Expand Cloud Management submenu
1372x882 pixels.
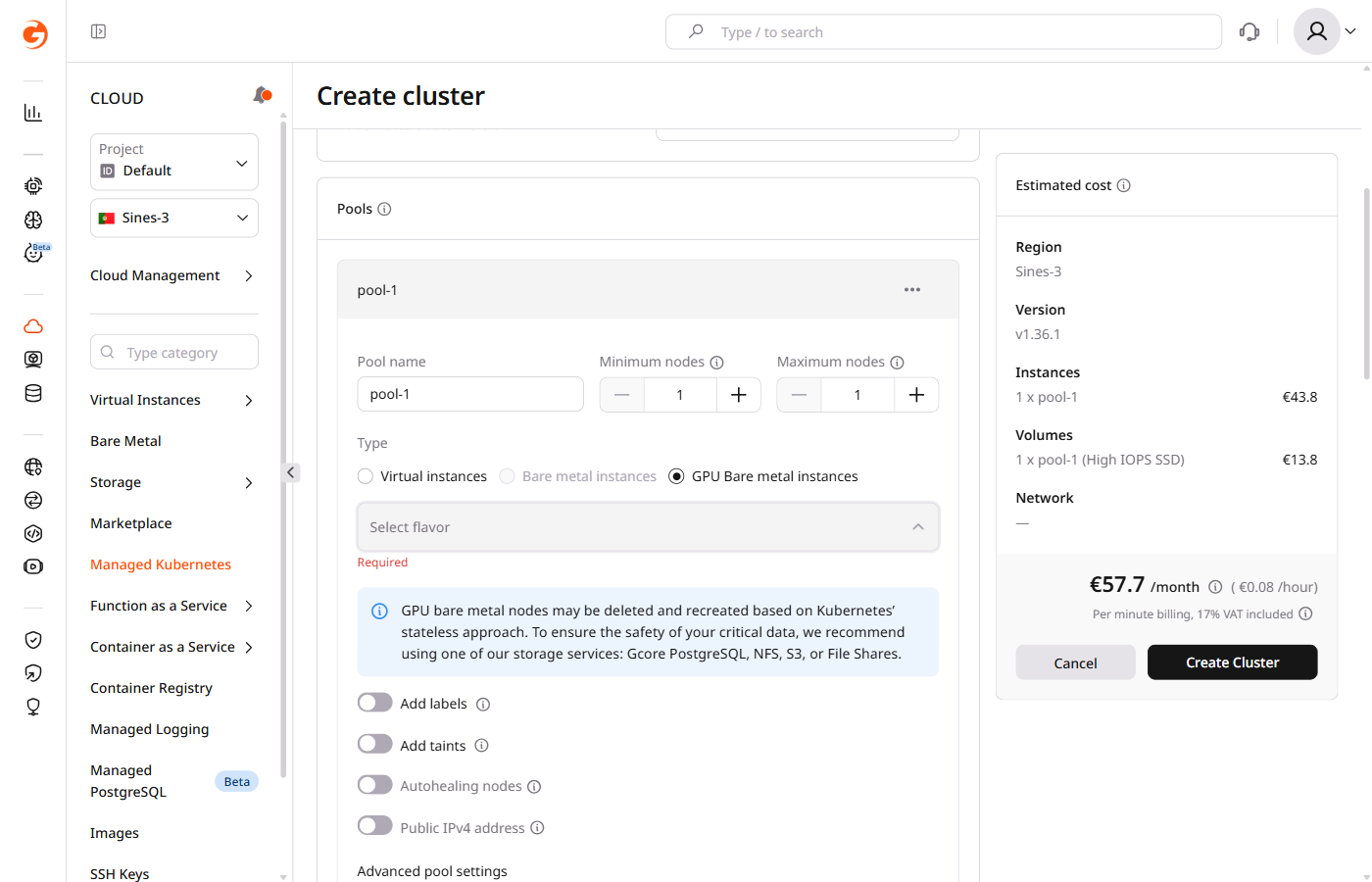249,275
